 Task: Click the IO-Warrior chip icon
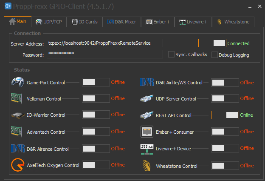17,115
